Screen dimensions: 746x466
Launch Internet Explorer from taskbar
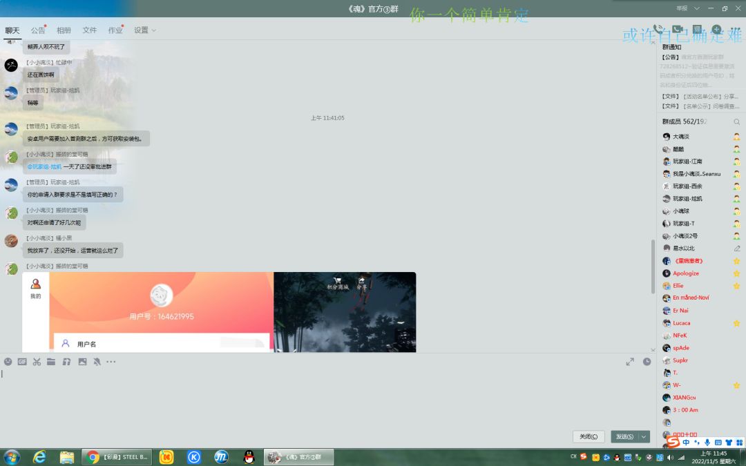39,458
